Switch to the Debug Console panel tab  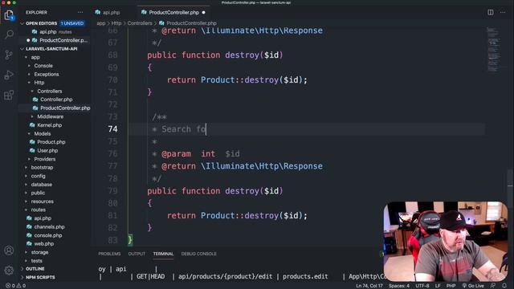point(198,254)
